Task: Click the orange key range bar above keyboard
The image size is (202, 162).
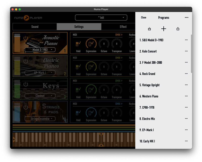Action: (x=74, y=125)
